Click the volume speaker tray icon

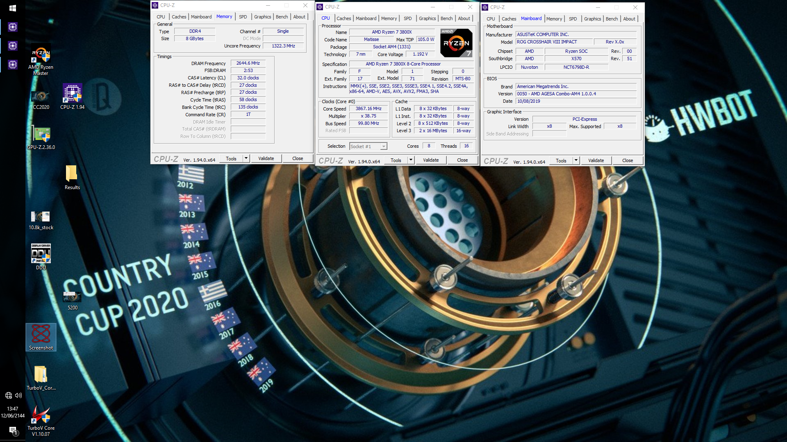coord(18,395)
